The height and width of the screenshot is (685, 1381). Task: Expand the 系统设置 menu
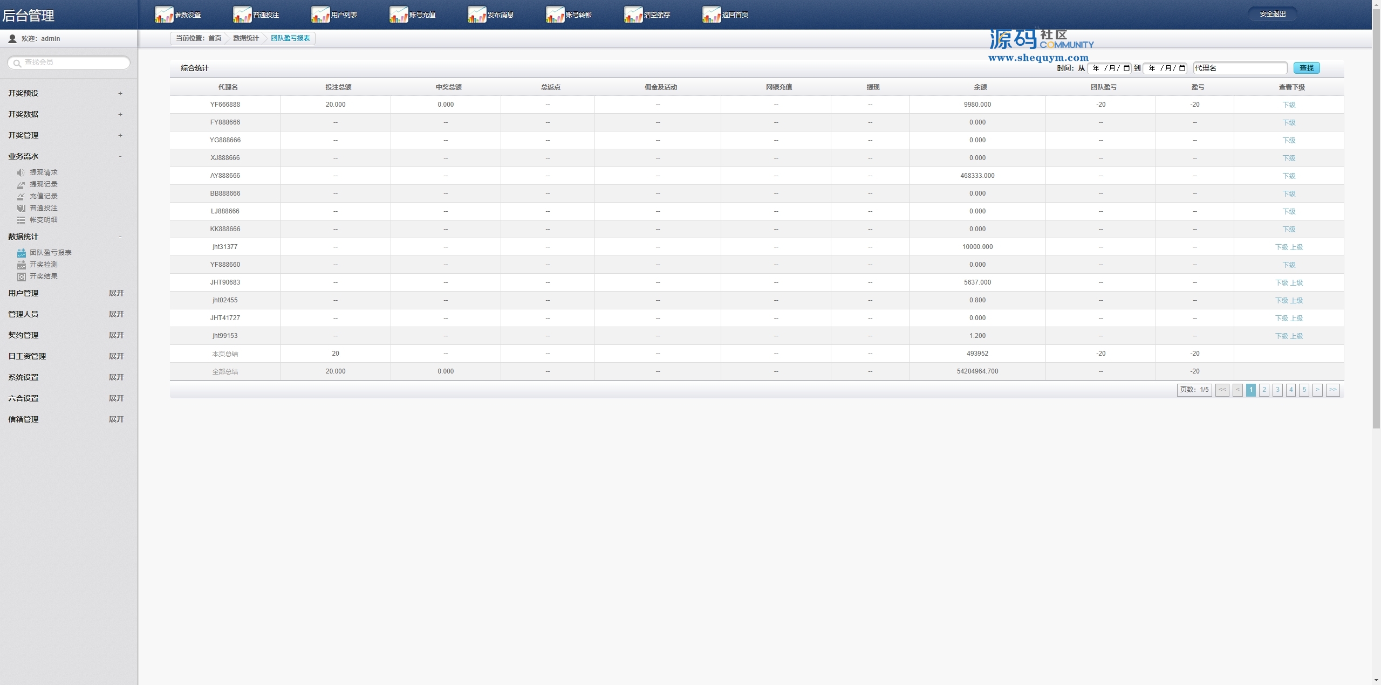click(116, 377)
